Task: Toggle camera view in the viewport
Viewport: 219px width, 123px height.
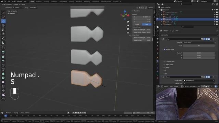Action: pos(128,29)
